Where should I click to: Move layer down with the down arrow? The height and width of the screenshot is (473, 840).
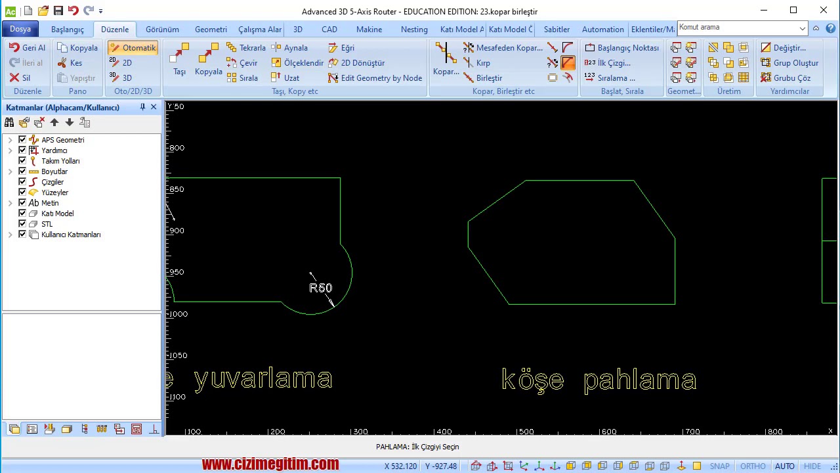[x=70, y=122]
